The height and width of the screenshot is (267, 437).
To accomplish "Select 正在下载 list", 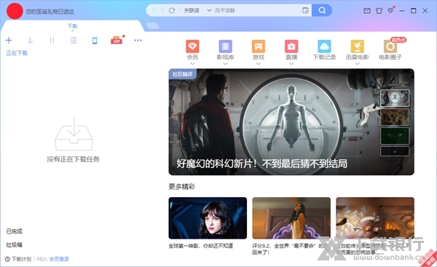I will pyautogui.click(x=17, y=53).
